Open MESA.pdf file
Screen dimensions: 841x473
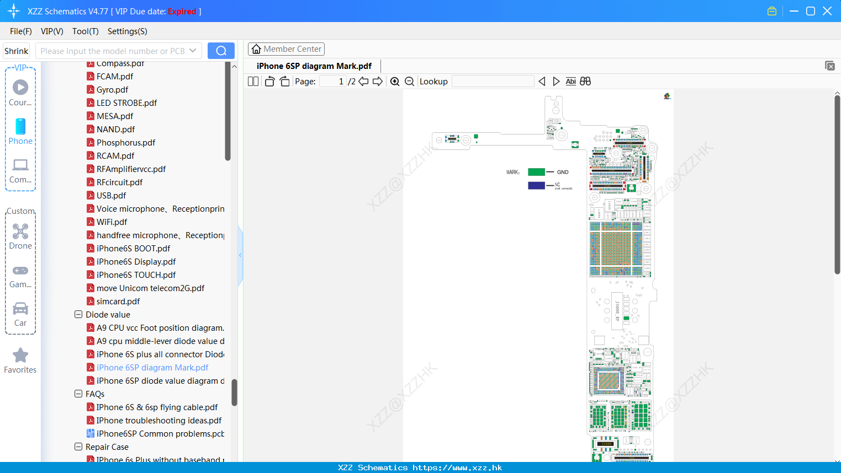115,116
